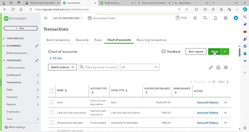Image resolution: width=249 pixels, height=132 pixels.
Task: Toggle browser split screen icon
Action: click(x=205, y=10)
